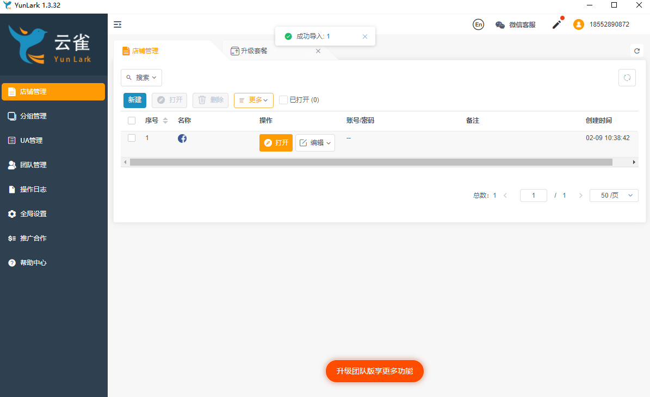Click the Facebook icon in row 1
Image resolution: width=650 pixels, height=397 pixels.
[182, 138]
